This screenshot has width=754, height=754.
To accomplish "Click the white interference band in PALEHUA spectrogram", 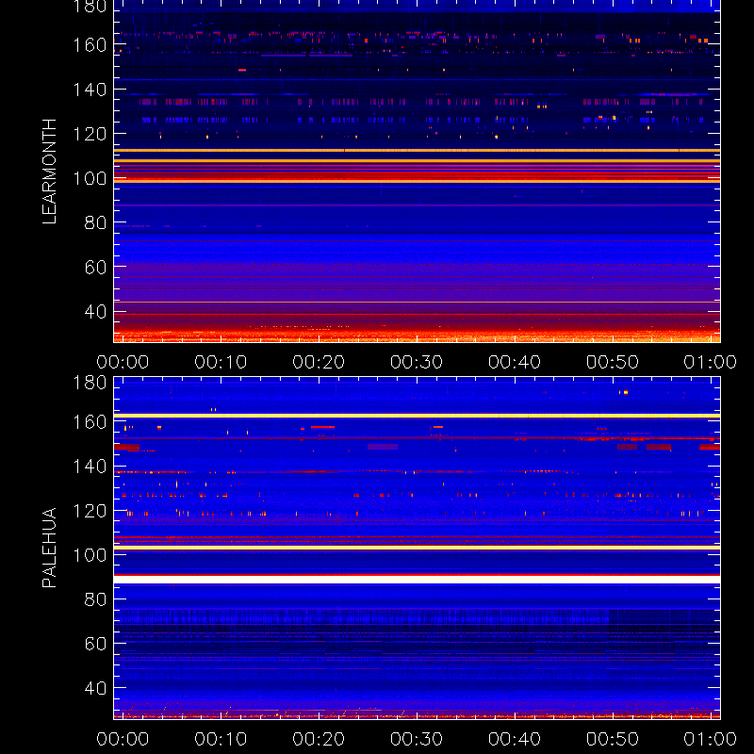I will (x=417, y=580).
